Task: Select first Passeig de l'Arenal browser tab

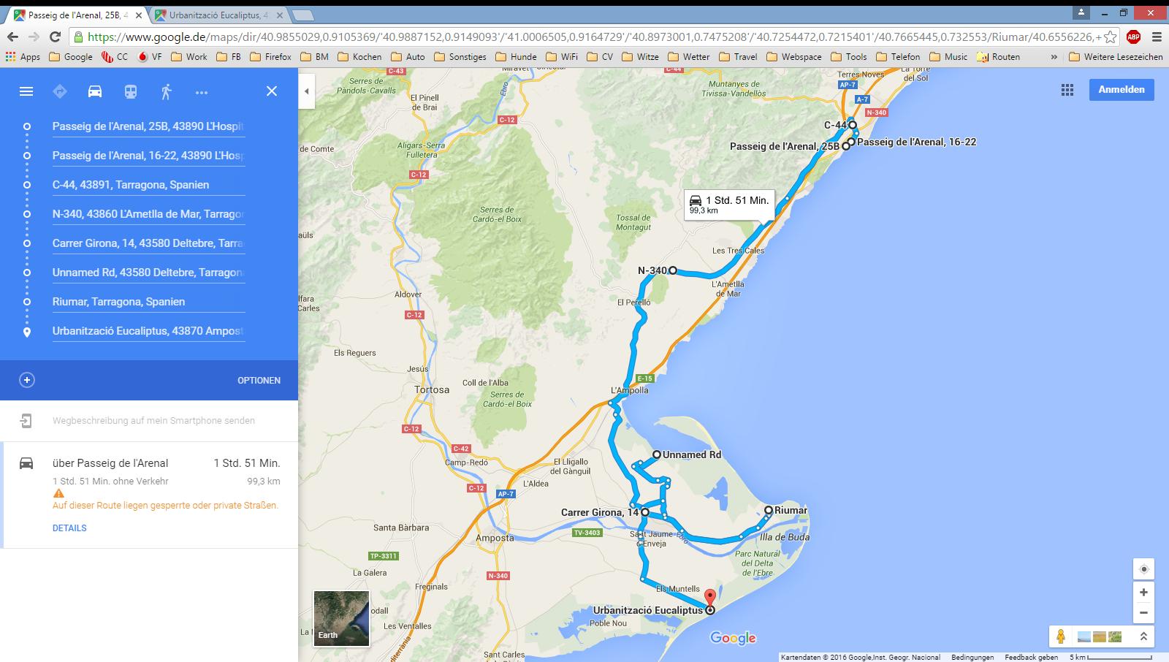Action: (x=77, y=15)
